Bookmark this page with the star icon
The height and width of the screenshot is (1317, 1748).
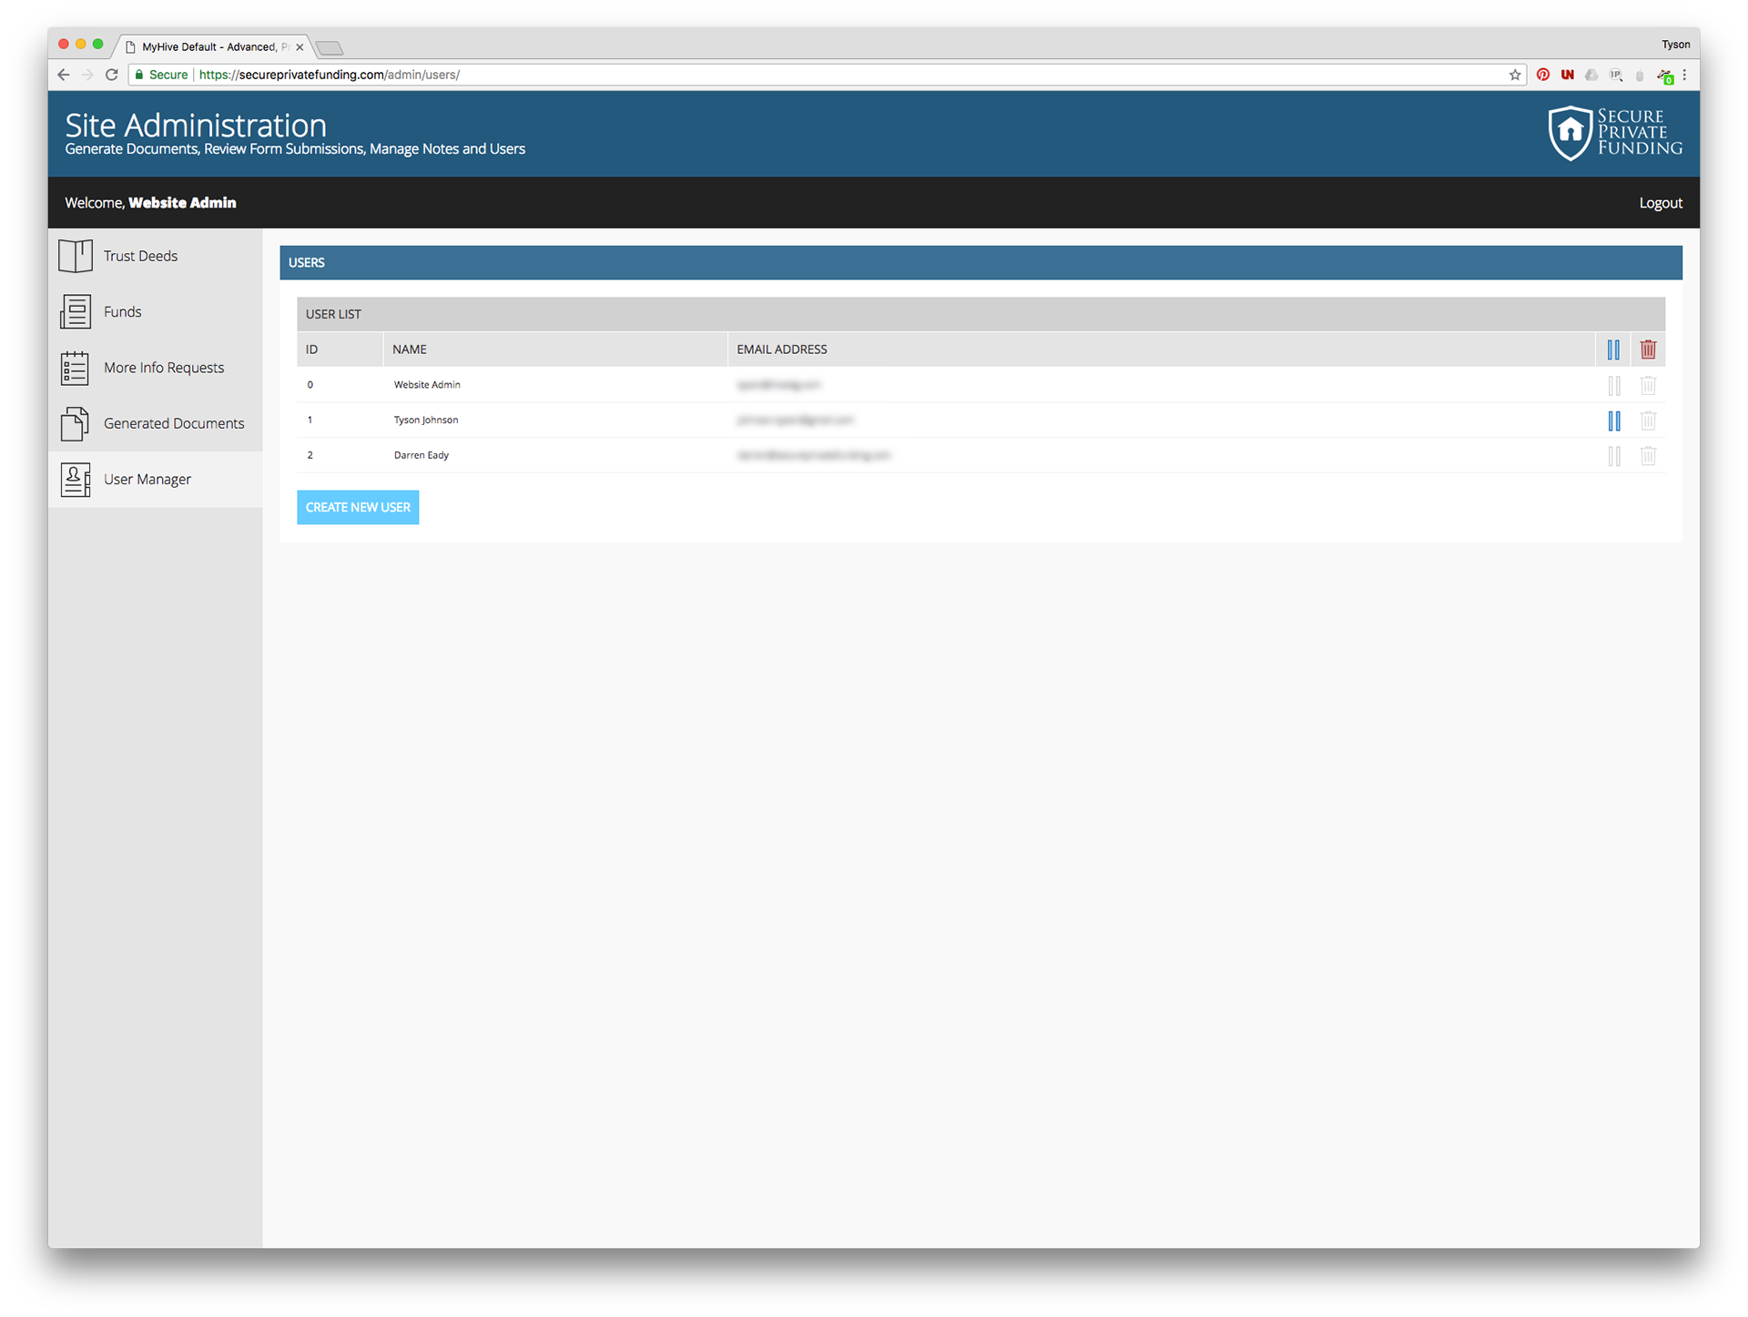[x=1515, y=75]
